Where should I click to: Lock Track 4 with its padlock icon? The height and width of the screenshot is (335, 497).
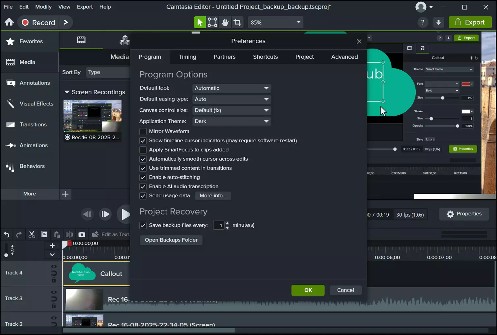54,280
